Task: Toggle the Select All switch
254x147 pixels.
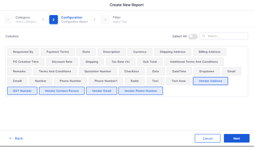Action: tap(193, 36)
